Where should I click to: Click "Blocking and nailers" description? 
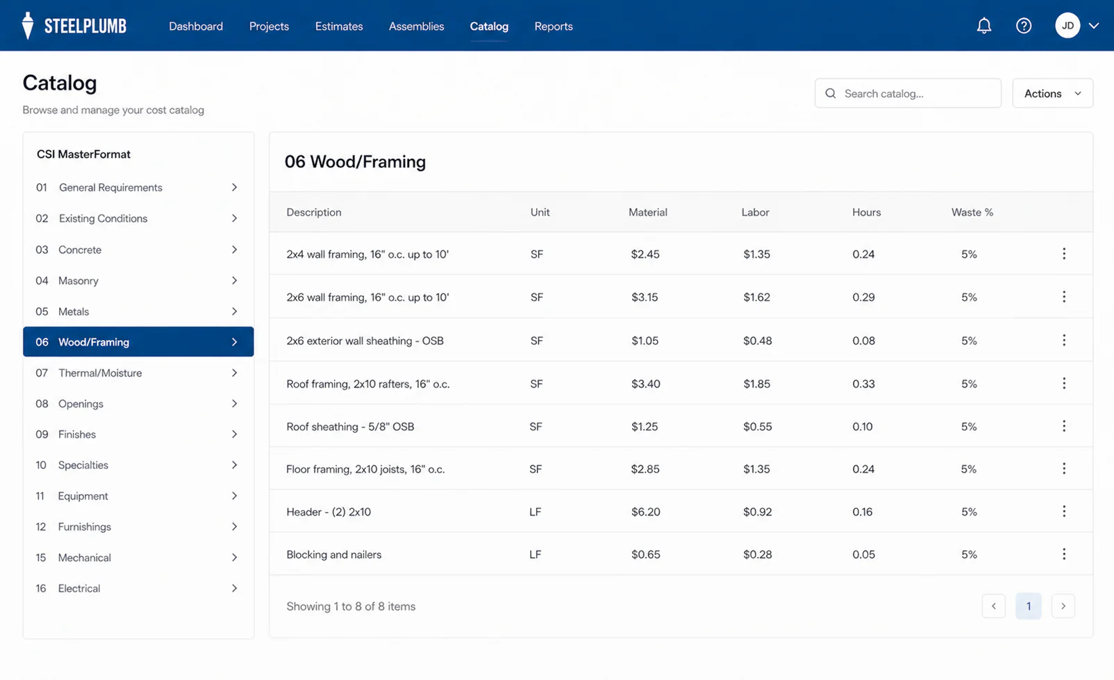point(333,554)
